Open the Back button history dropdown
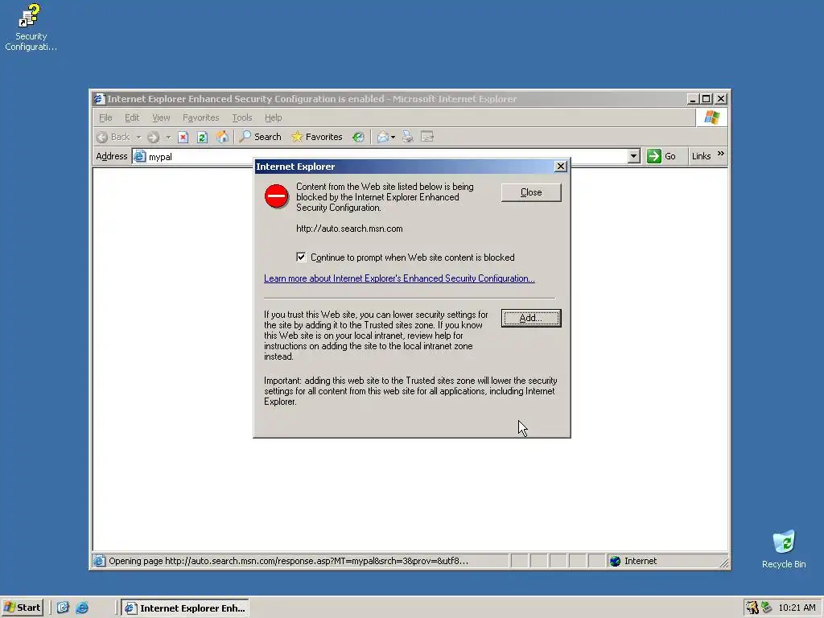The width and height of the screenshot is (824, 618). coord(138,137)
